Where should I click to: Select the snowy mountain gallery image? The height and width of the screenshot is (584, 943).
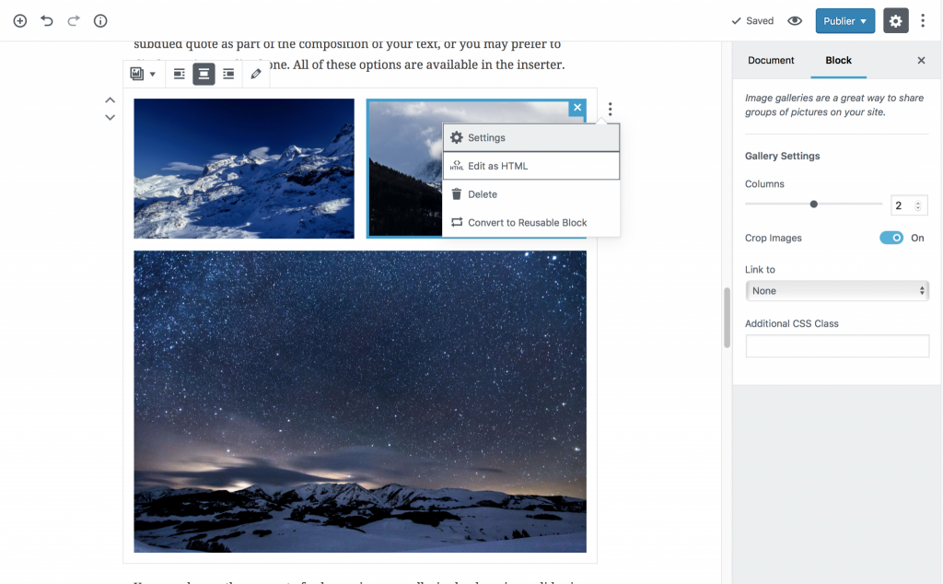(244, 169)
